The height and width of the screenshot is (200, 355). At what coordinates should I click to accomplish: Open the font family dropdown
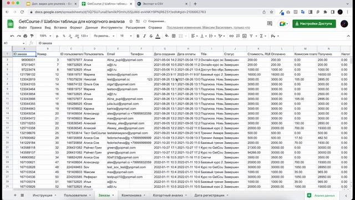click(104, 36)
